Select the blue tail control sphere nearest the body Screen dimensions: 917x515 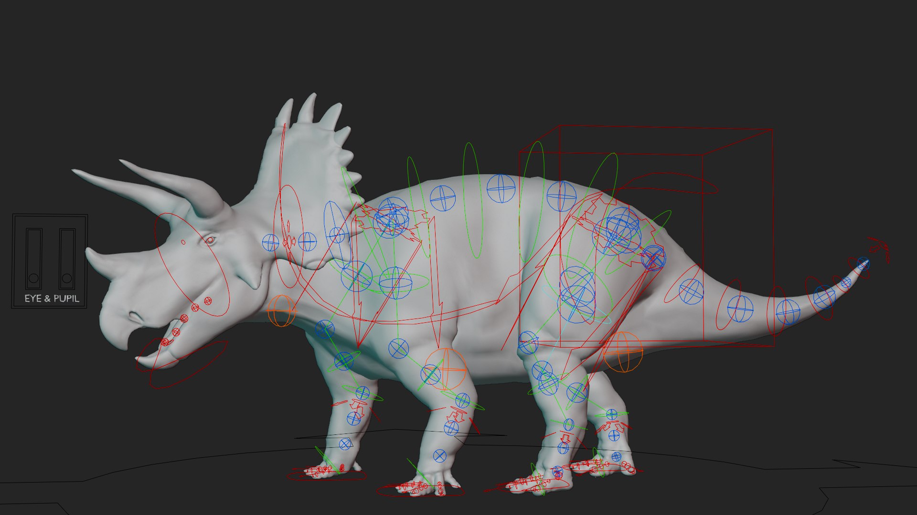tap(691, 291)
